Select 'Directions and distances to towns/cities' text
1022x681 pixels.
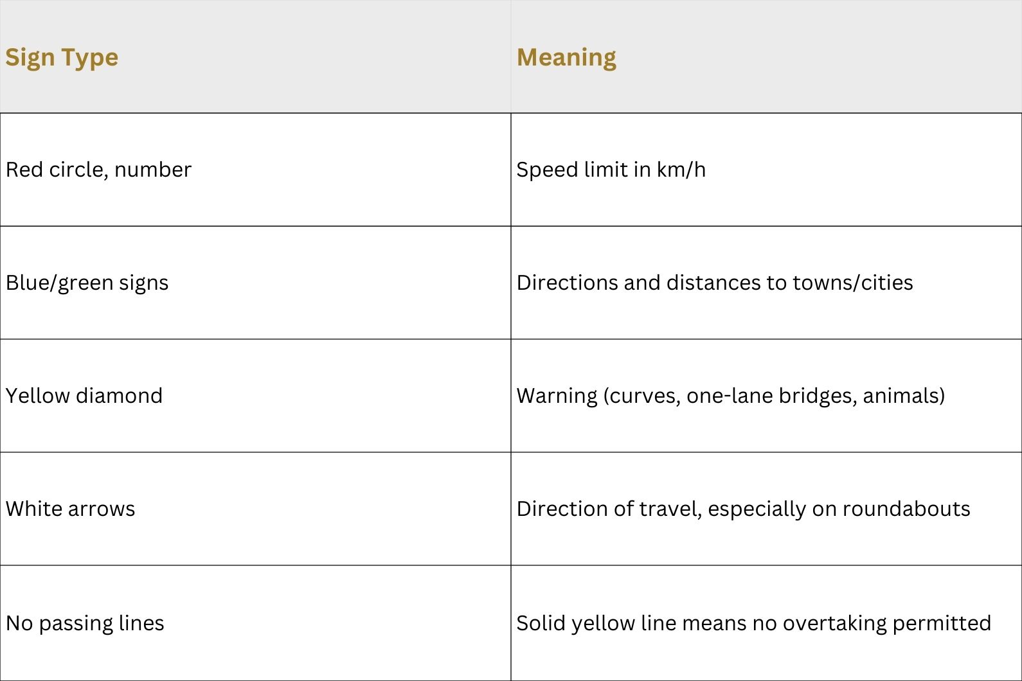pos(715,283)
